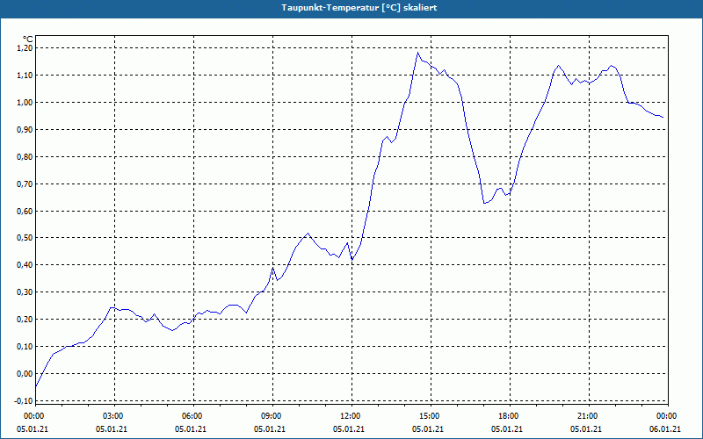Select the "0,10" y-axis label
Screen dimensions: 703x439
[x=26, y=346]
